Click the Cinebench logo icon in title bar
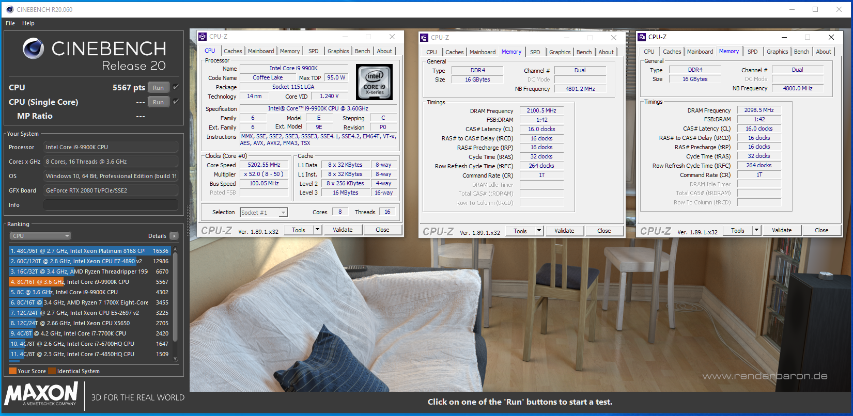Viewport: 853px width, 416px height. coord(9,9)
